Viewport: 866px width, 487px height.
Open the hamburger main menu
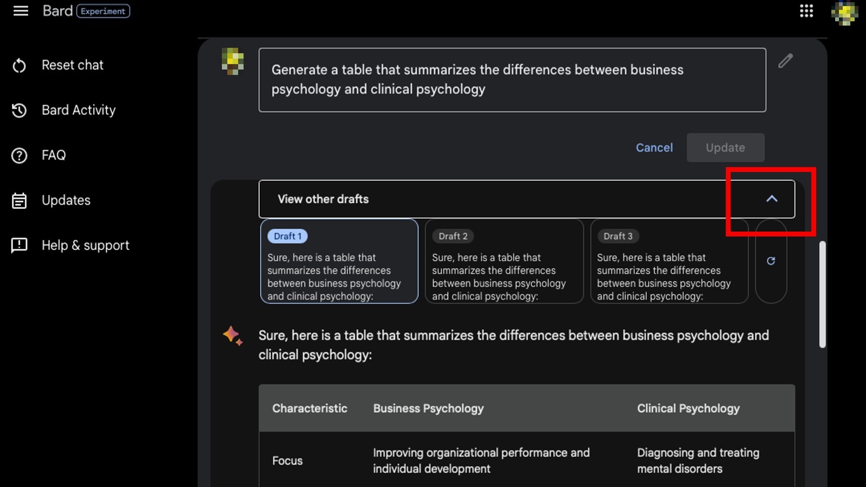click(21, 11)
